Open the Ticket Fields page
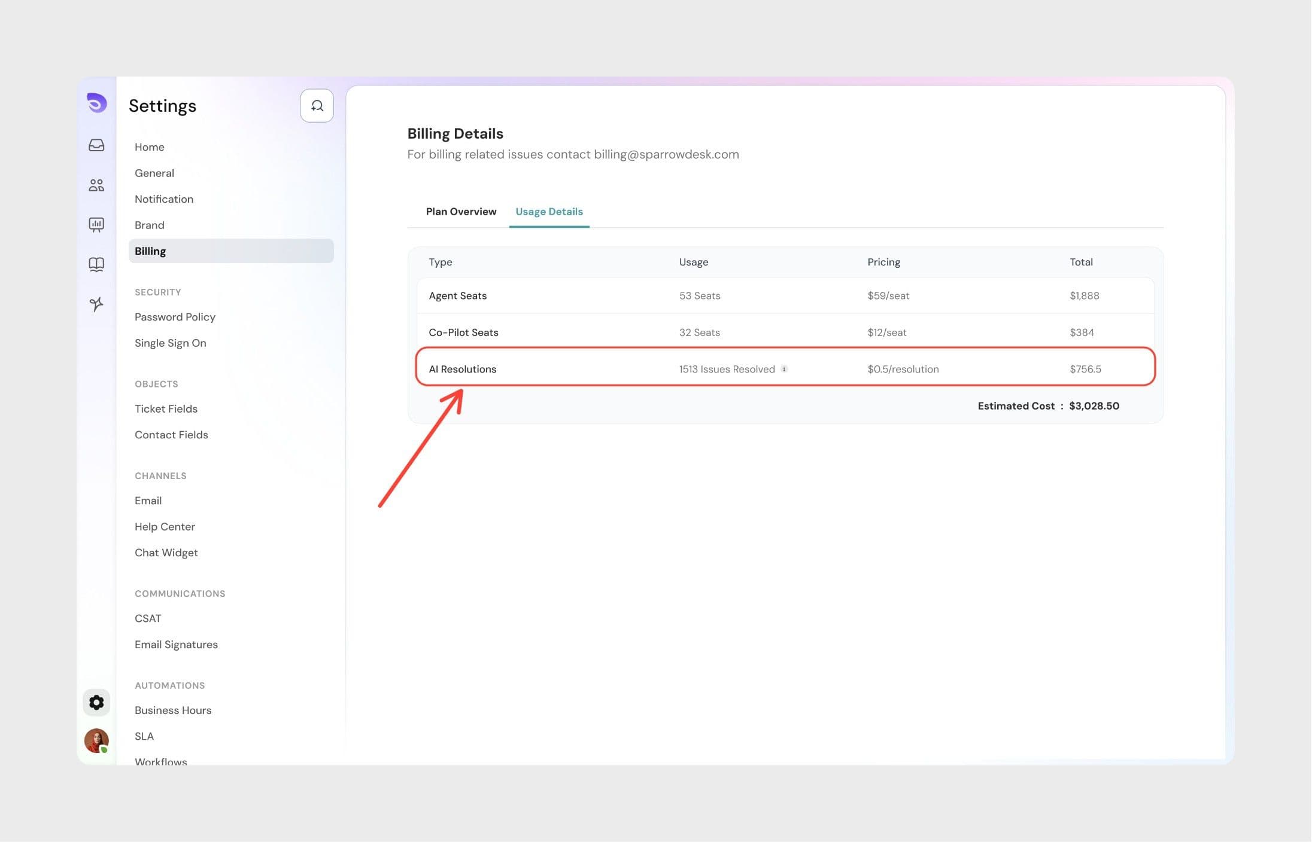 pos(166,409)
